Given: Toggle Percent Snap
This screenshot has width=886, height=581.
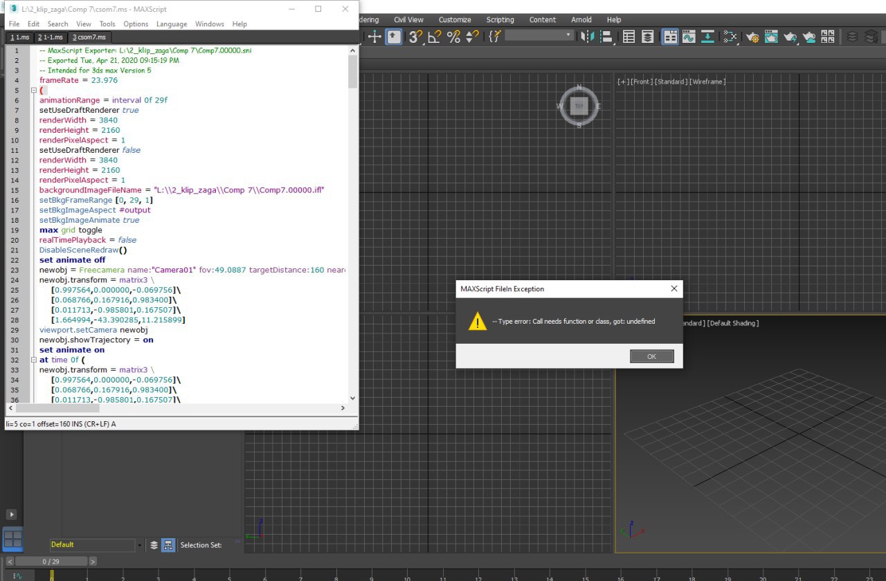Looking at the screenshot, I should point(453,37).
